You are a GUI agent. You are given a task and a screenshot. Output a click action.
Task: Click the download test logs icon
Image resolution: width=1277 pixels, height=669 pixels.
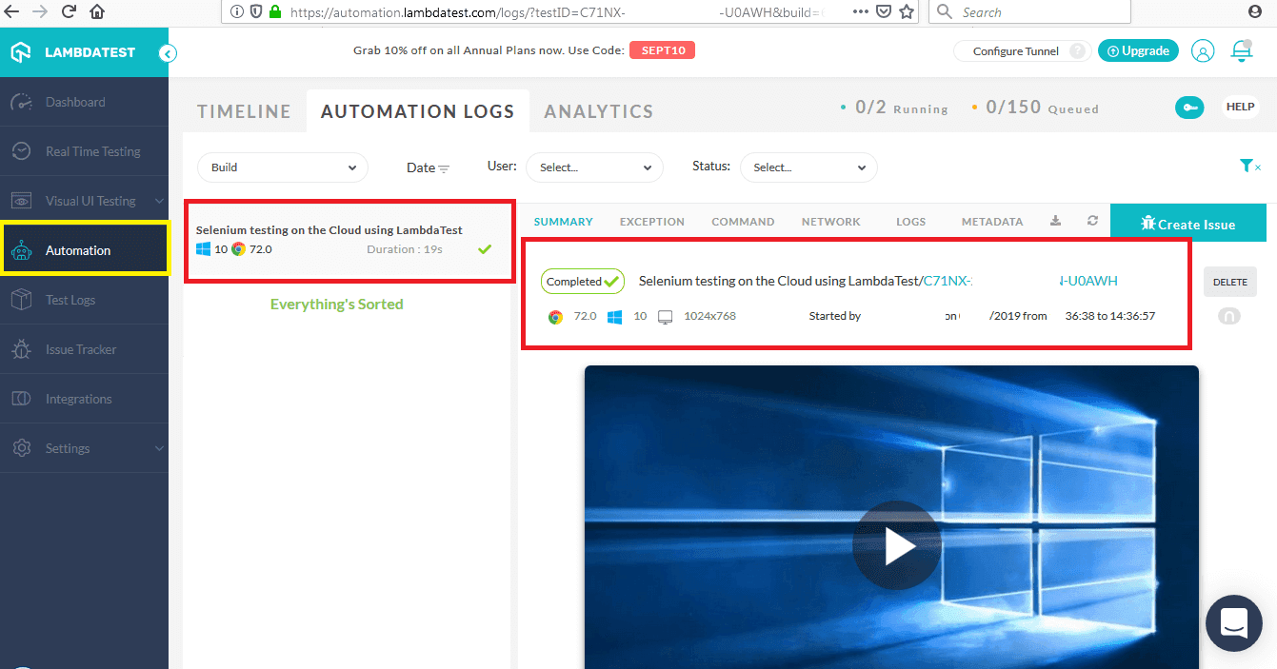(x=1055, y=220)
